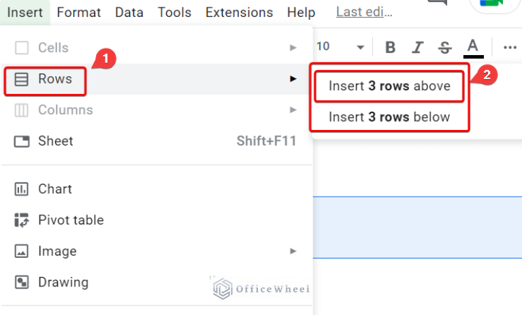Choose the Pivot table icon entry

click(22, 220)
